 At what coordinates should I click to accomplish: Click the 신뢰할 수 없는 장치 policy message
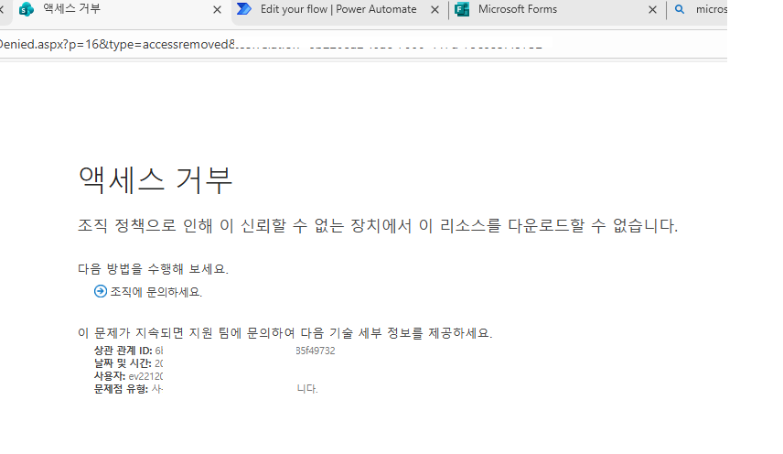pyautogui.click(x=378, y=226)
